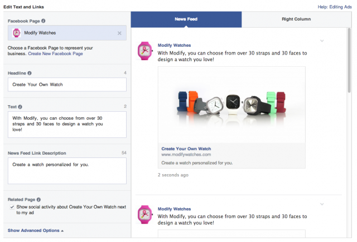Click the info icon next to Facebook Page
This screenshot has width=357, height=242.
click(43, 21)
